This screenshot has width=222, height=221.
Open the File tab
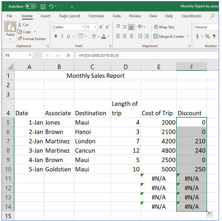[x=10, y=16]
